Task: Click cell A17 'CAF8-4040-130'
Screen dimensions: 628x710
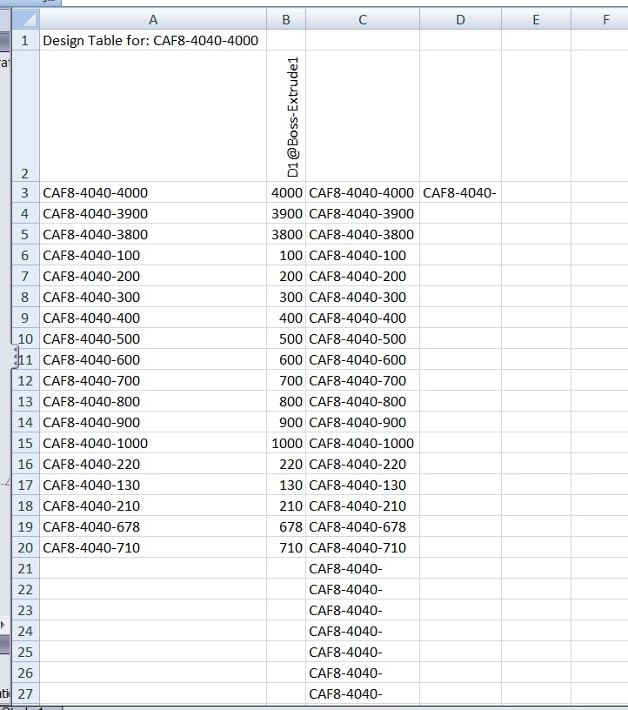Action: [x=153, y=485]
